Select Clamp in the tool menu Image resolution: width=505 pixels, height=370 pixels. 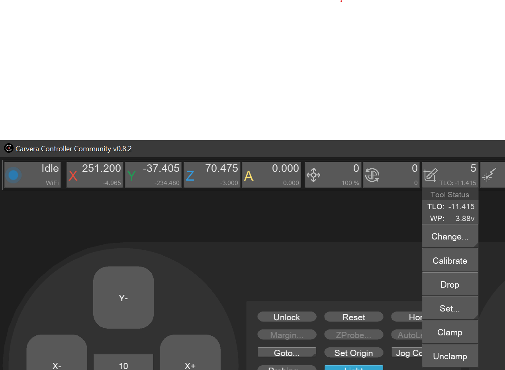450,333
